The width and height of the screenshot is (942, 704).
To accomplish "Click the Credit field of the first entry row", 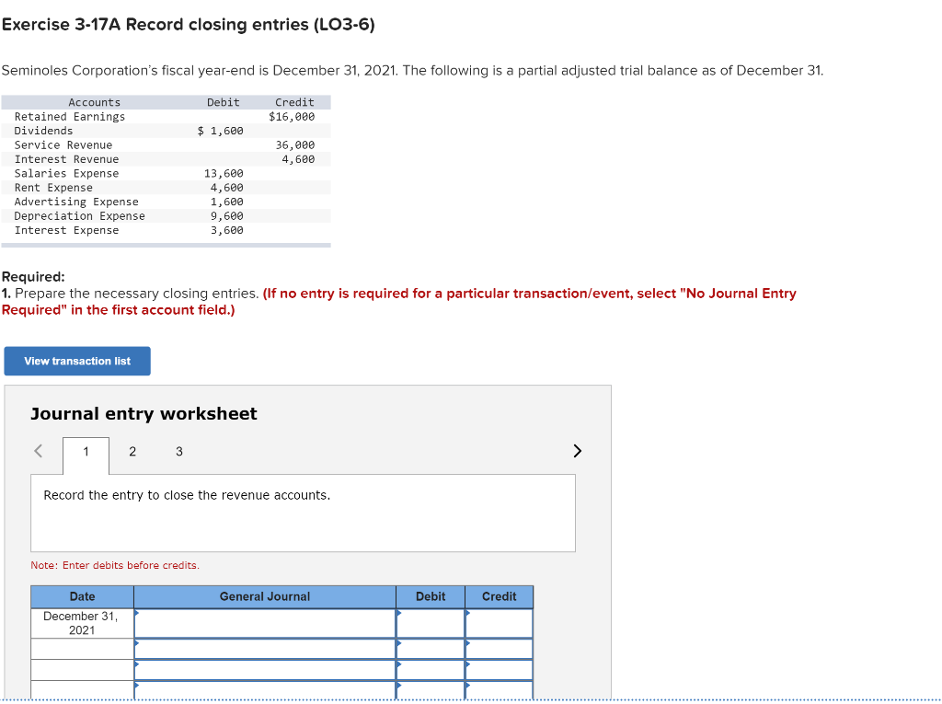I will (500, 623).
